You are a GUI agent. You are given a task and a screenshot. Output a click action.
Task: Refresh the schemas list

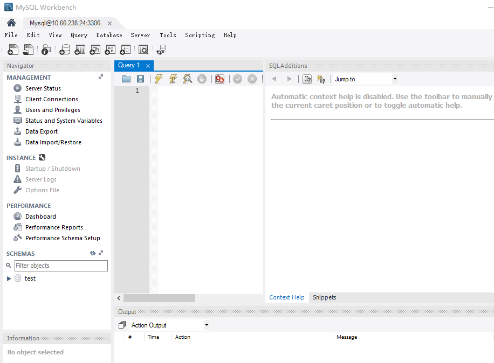tap(92, 253)
